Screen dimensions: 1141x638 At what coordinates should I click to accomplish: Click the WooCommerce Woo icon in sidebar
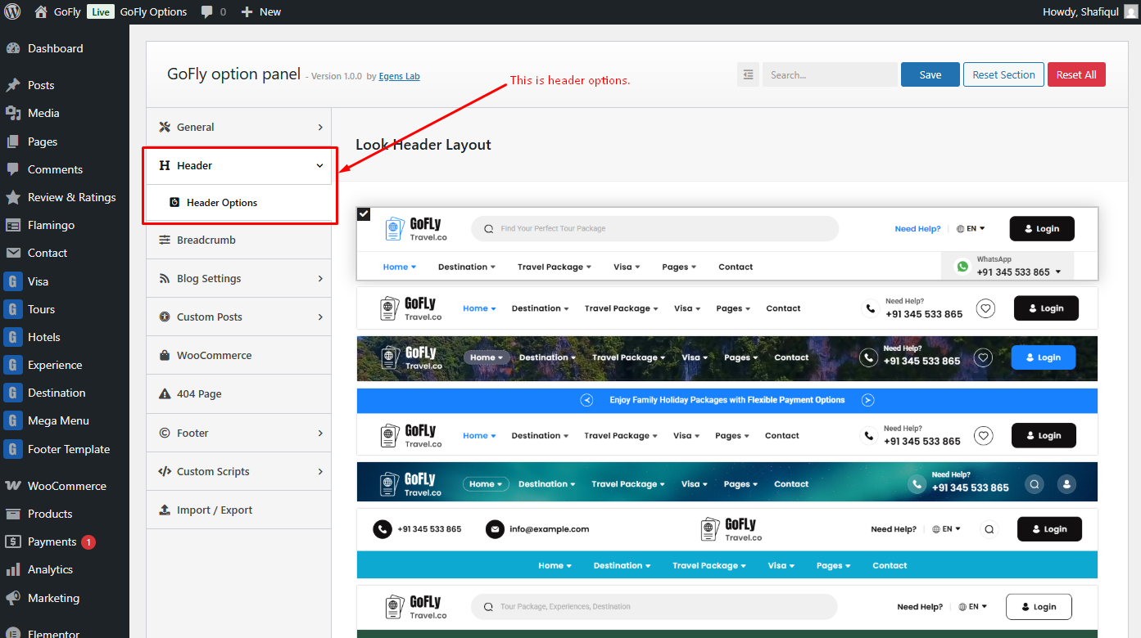[x=12, y=486]
